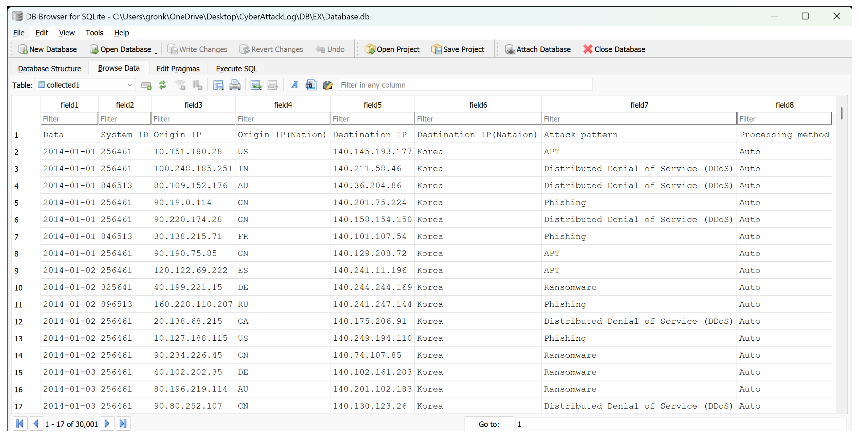Image resolution: width=859 pixels, height=436 pixels.
Task: Jump to the first page of records
Action: tap(20, 424)
